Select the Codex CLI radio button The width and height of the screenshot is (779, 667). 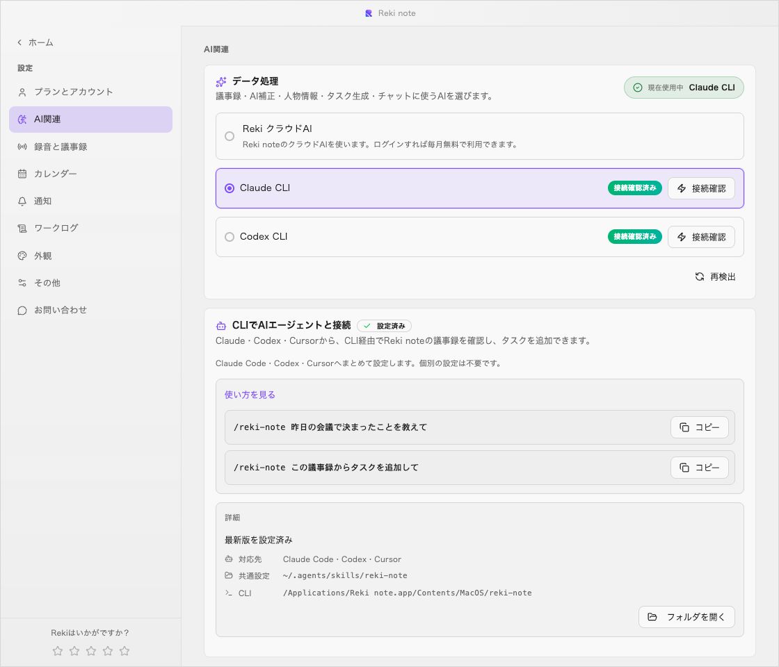(x=230, y=237)
